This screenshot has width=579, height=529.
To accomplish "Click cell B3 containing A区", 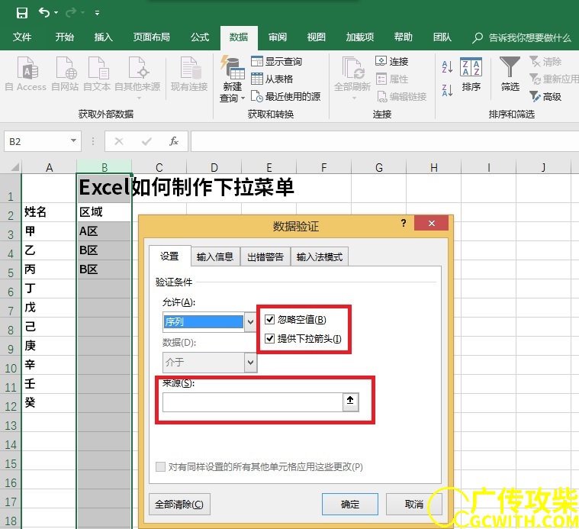I will pos(104,231).
